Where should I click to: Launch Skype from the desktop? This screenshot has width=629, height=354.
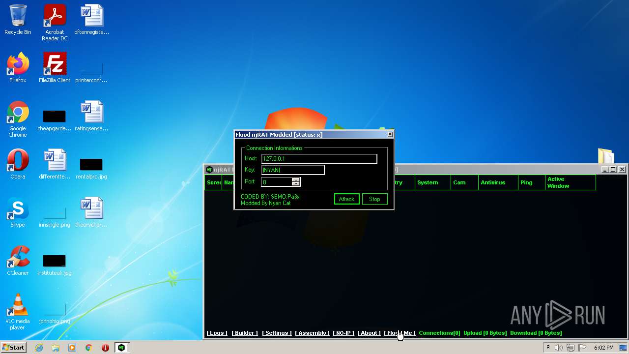(x=18, y=213)
